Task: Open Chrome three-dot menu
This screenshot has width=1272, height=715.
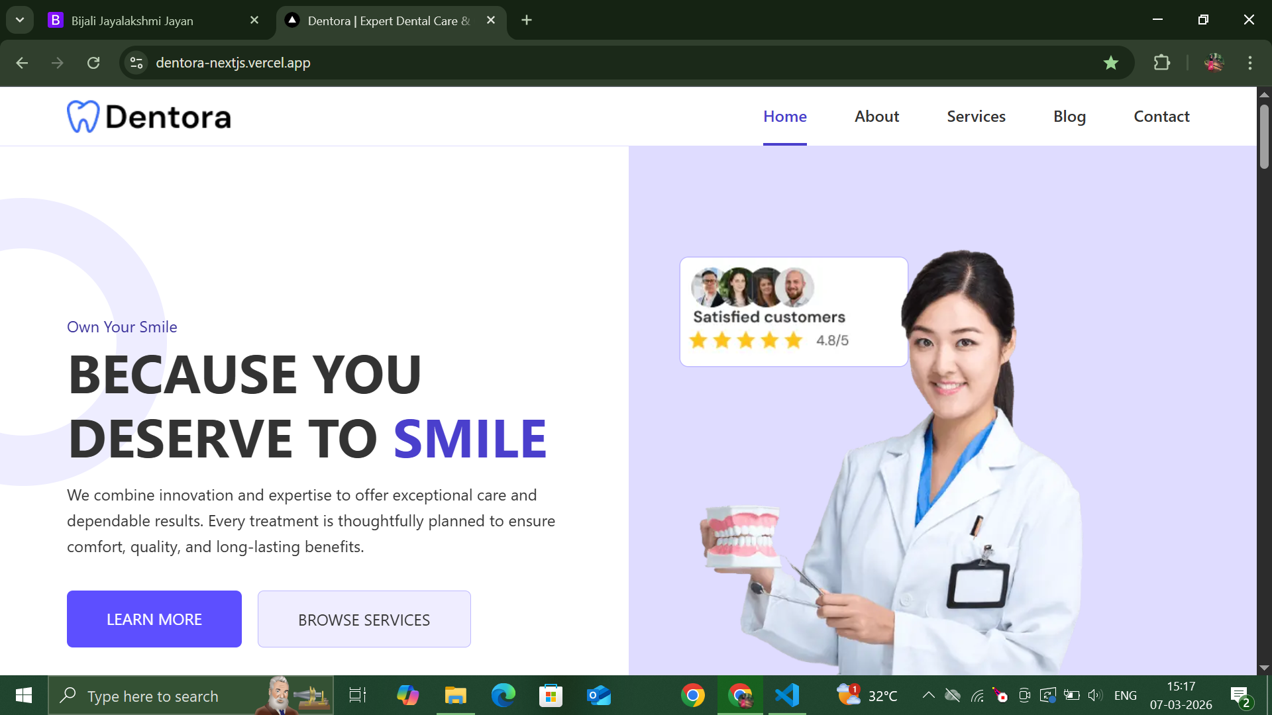Action: pyautogui.click(x=1250, y=63)
